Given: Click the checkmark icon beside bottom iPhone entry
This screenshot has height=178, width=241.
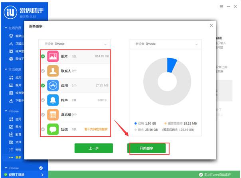Looking at the screenshot, I should (41, 168).
